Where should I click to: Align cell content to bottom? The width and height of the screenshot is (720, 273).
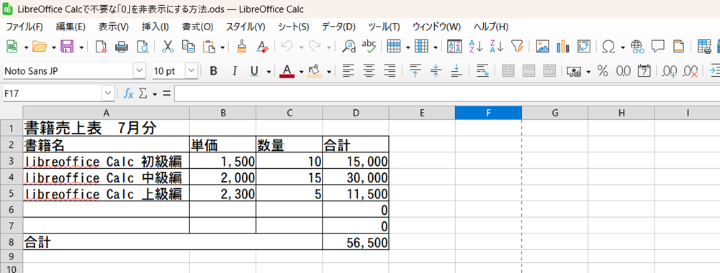point(456,71)
